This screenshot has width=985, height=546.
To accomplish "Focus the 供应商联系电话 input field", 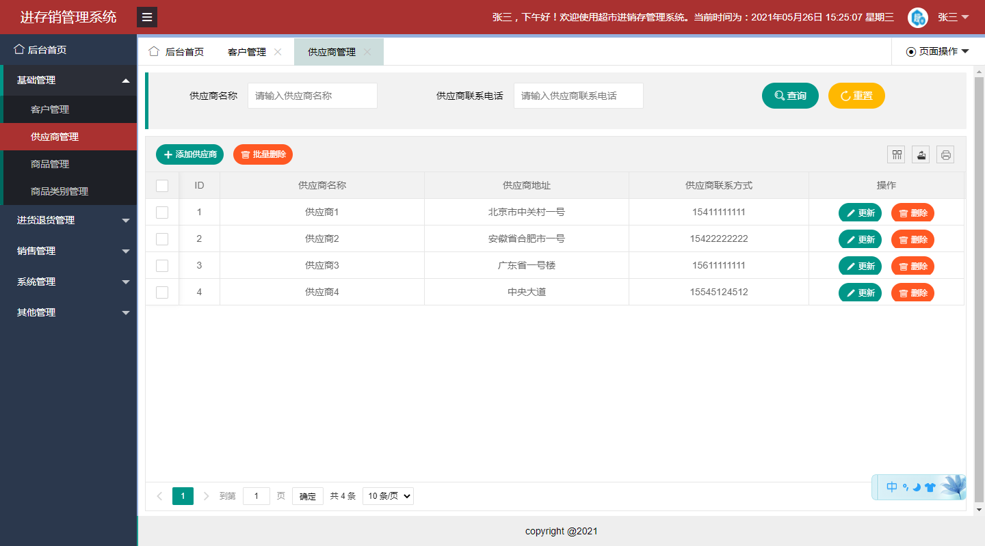I will (579, 96).
